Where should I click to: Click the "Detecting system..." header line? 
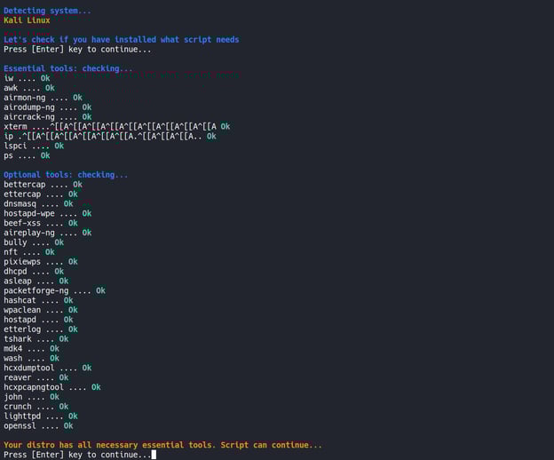47,11
